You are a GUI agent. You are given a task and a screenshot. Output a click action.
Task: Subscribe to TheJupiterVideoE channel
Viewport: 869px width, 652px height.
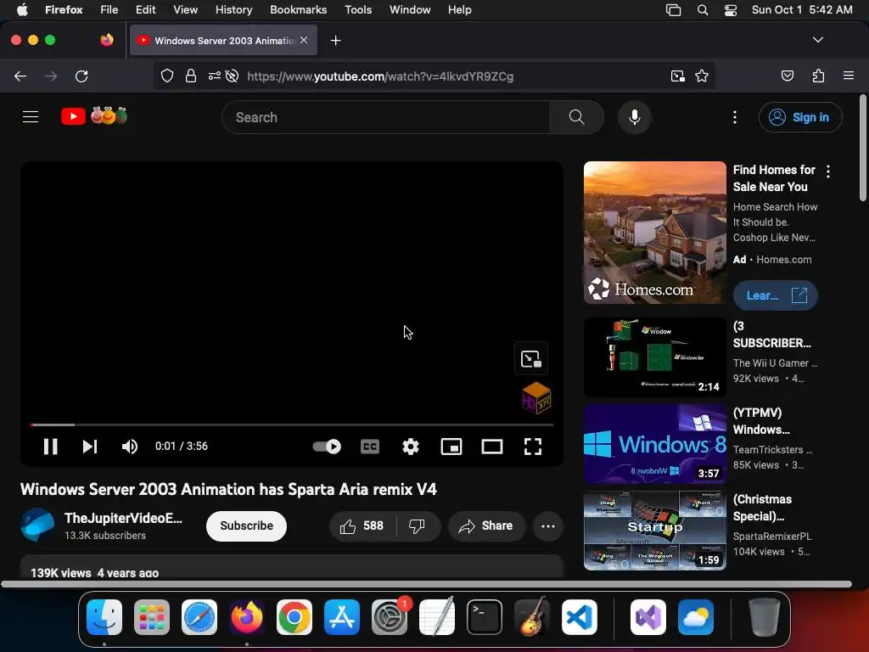point(246,526)
